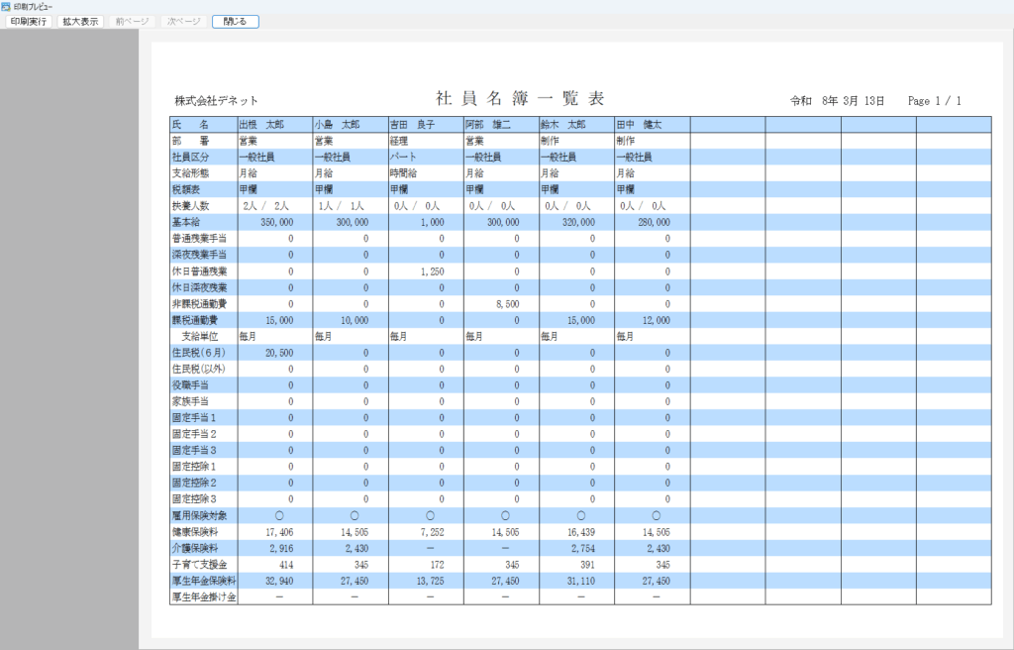This screenshot has width=1014, height=650.
Task: Click the 印刷実行 print button
Action: (x=29, y=21)
